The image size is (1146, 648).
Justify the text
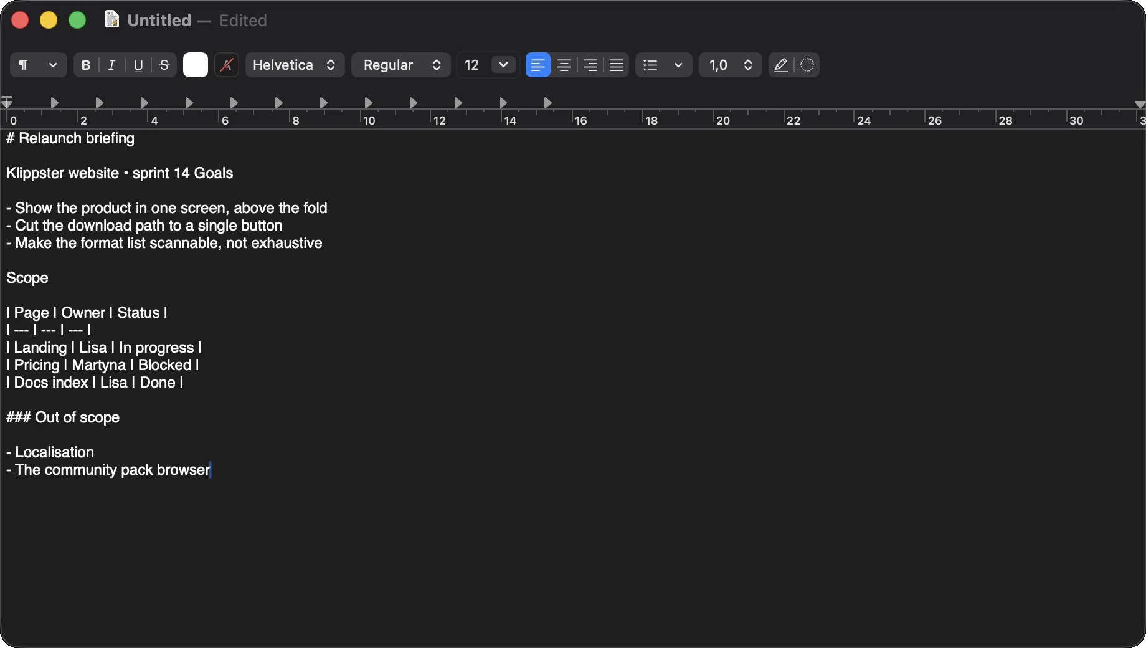[616, 65]
